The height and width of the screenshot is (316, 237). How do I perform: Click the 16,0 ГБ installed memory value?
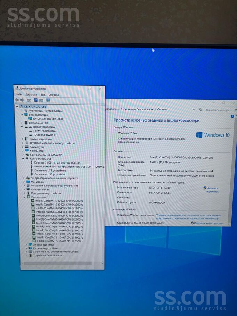pos(165,162)
